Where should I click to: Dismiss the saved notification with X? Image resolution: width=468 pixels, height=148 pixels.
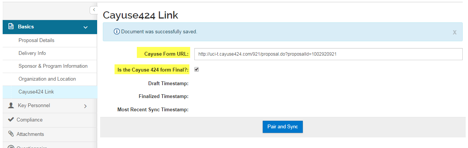coord(454,32)
